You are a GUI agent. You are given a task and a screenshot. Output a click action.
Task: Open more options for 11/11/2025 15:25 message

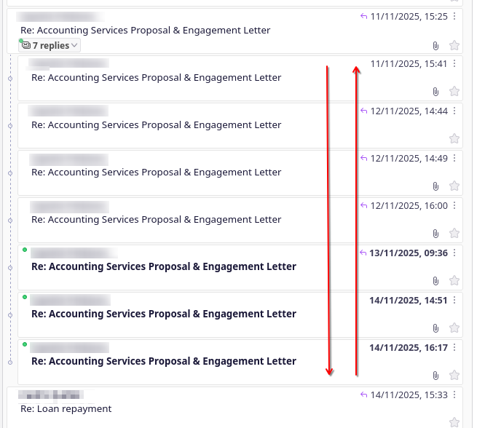pos(454,16)
